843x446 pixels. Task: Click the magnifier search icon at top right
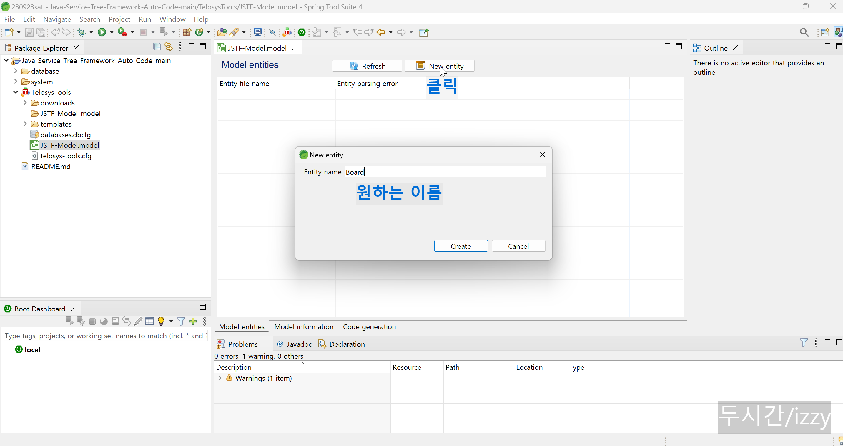(x=804, y=32)
